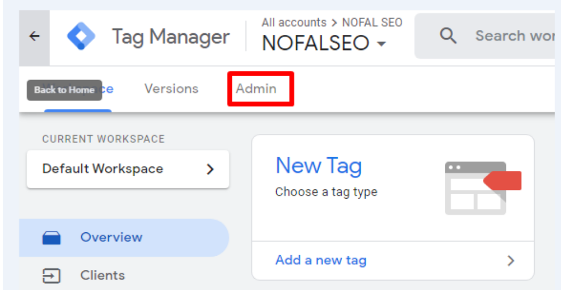
Task: Click the Choose a tag type text
Action: pyautogui.click(x=326, y=192)
